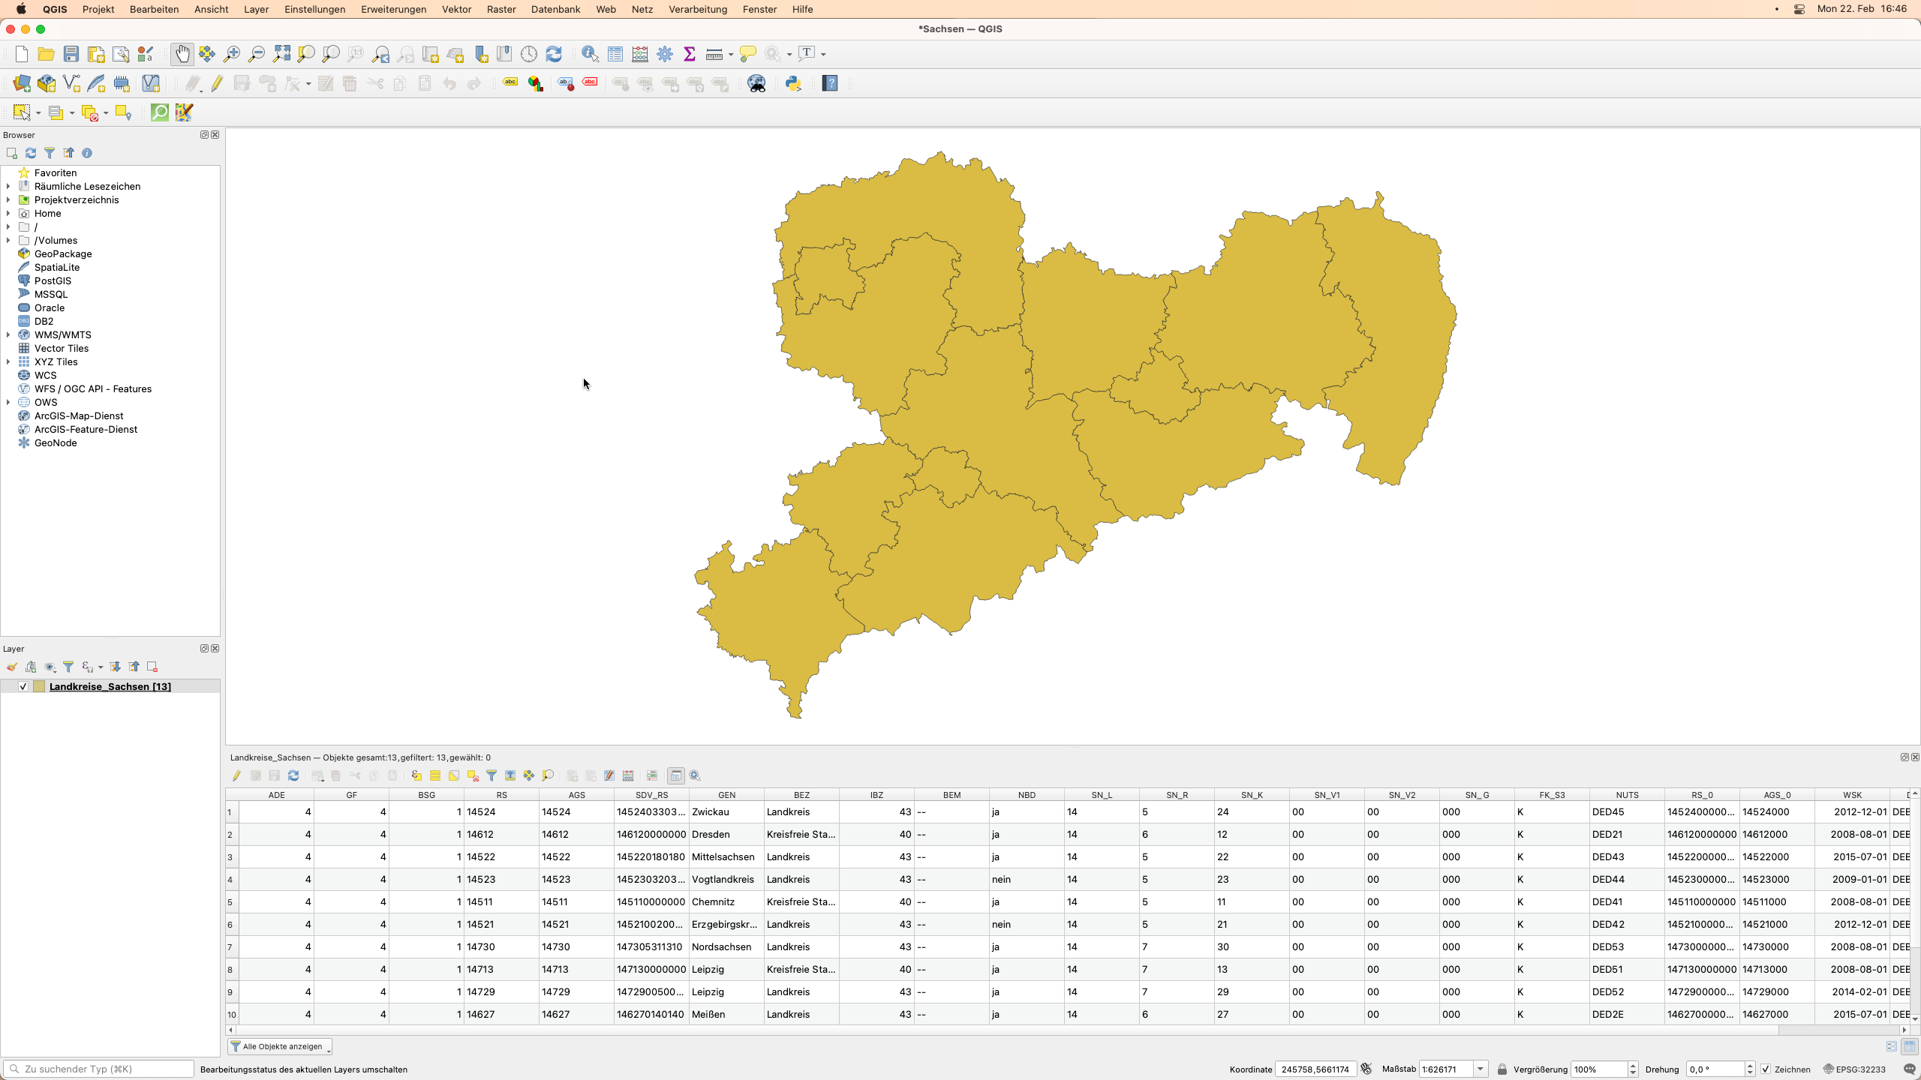The width and height of the screenshot is (1921, 1080).
Task: Open the Erweiterungen menu
Action: tap(393, 9)
